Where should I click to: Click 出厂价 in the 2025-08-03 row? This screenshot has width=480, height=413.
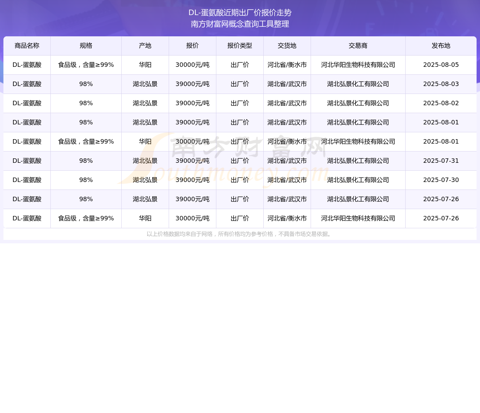coord(240,84)
